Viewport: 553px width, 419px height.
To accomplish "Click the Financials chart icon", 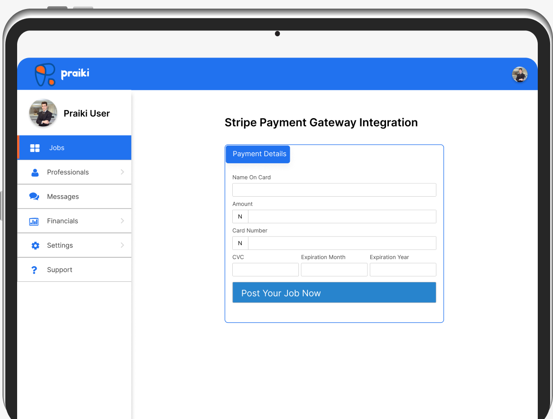I will point(34,221).
